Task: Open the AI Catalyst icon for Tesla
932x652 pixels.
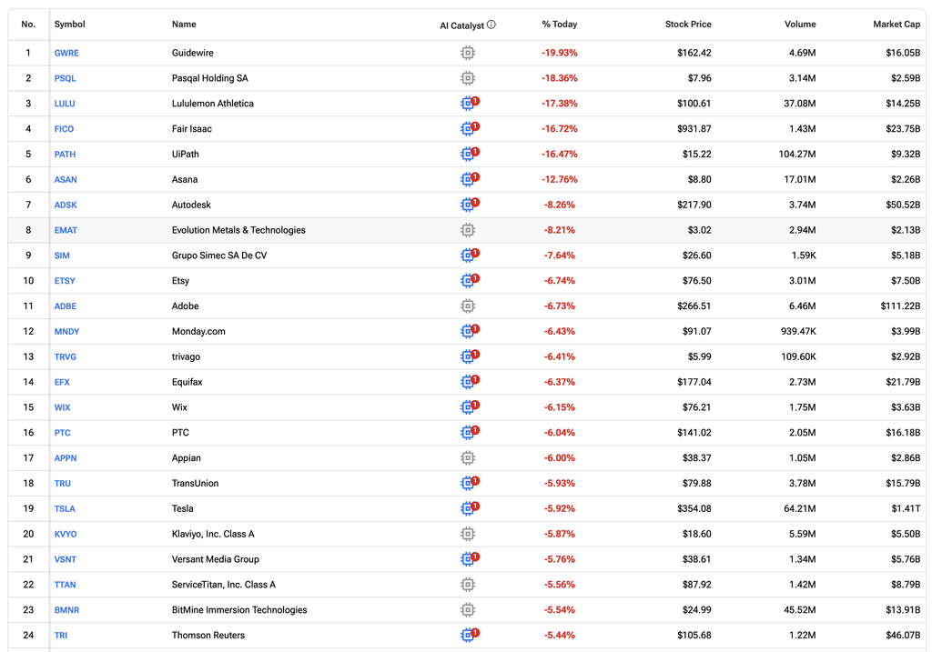Action: (x=470, y=508)
